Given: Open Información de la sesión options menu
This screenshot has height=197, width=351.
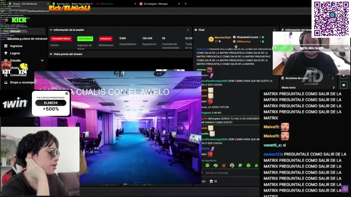Looking at the screenshot, I should (x=188, y=30).
